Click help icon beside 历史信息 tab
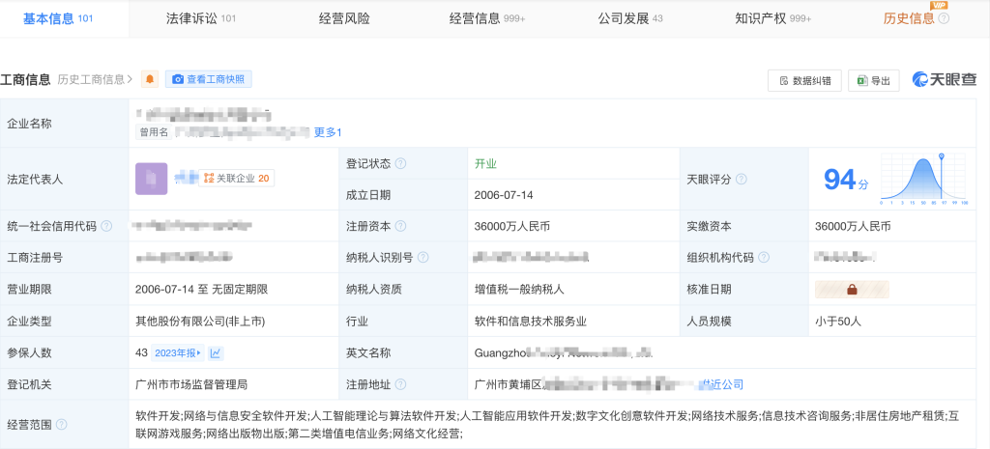Viewport: 990px width, 449px height. (944, 19)
